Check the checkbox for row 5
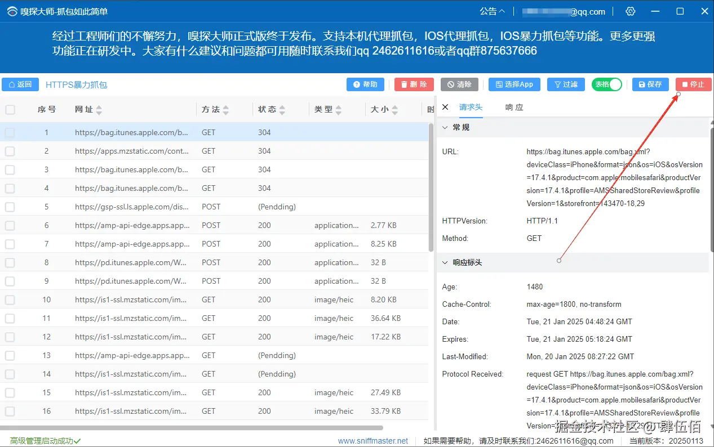The image size is (714, 447). [10, 207]
